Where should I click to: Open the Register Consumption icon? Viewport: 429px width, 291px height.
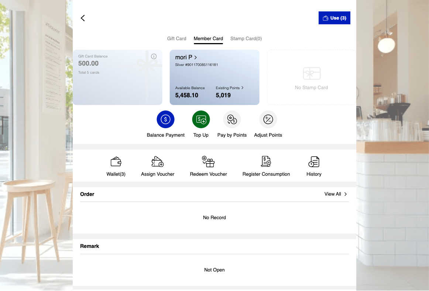(x=266, y=162)
